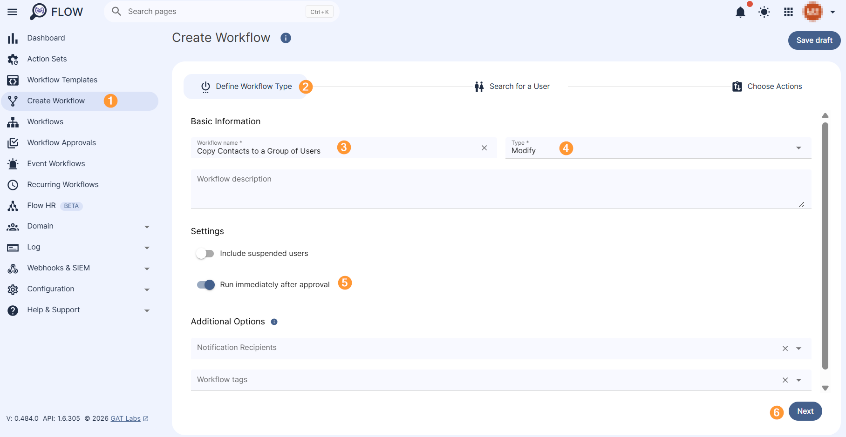
Task: Click the scrollbar up arrow
Action: click(x=826, y=115)
